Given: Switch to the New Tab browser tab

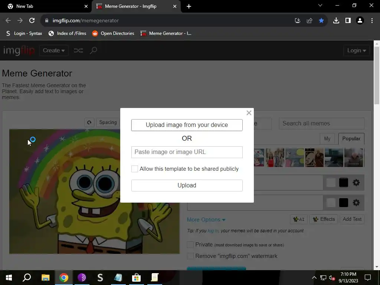Looking at the screenshot, I should (46, 6).
